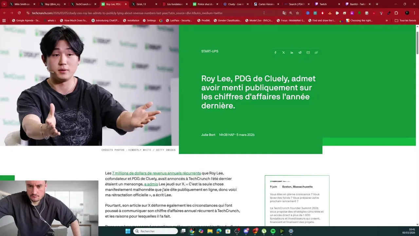The width and height of the screenshot is (419, 236).
Task: Click the START-UPS category label
Action: pyautogui.click(x=209, y=51)
